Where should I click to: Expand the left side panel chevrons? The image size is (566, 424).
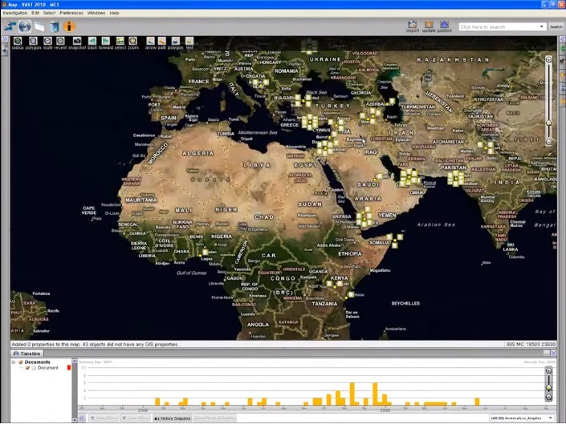[x=5, y=39]
